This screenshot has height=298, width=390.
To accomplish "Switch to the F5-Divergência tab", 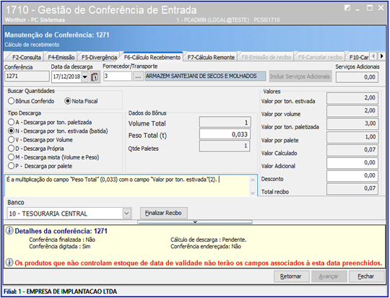I will pyautogui.click(x=99, y=58).
